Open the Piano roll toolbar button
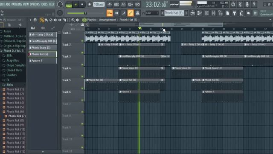Screen dimensions: 273x154 point(200,13)
